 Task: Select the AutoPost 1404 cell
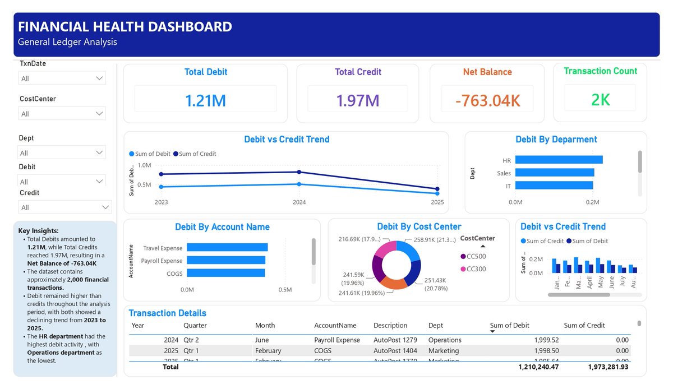[395, 350]
